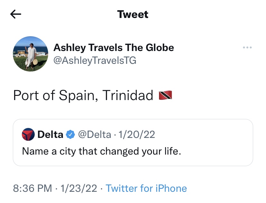Open the Ashley Travels The Globe profile name

click(113, 48)
